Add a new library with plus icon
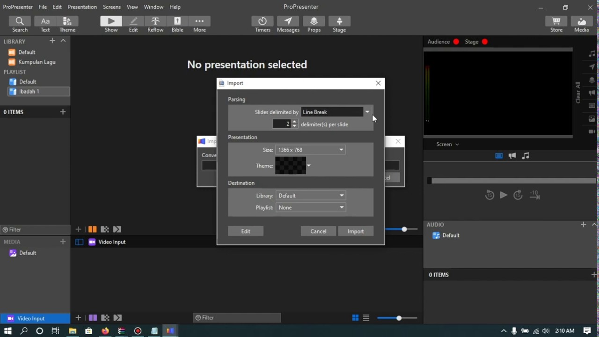The image size is (599, 337). coord(52,41)
